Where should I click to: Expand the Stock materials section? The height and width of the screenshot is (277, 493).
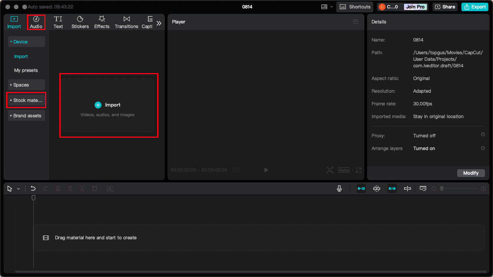click(x=26, y=100)
